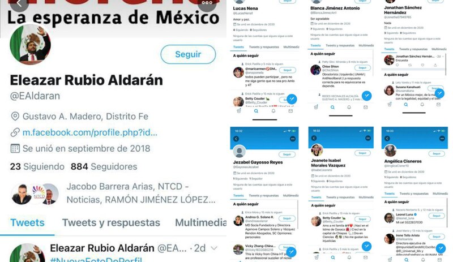The height and width of the screenshot is (262, 453).
Task: Select the large Tweets tab
Action: (x=27, y=223)
